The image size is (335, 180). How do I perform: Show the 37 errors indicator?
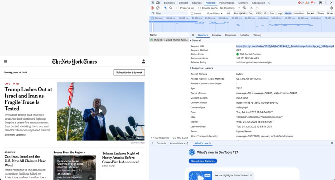click(301, 3)
